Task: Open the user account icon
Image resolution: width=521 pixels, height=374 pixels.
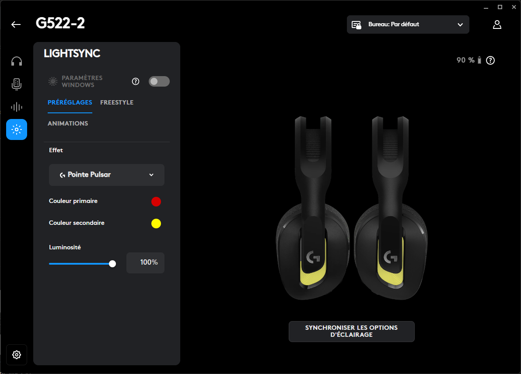Action: click(x=497, y=24)
